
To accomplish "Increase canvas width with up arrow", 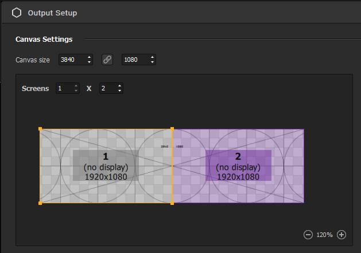I will coord(90,57).
